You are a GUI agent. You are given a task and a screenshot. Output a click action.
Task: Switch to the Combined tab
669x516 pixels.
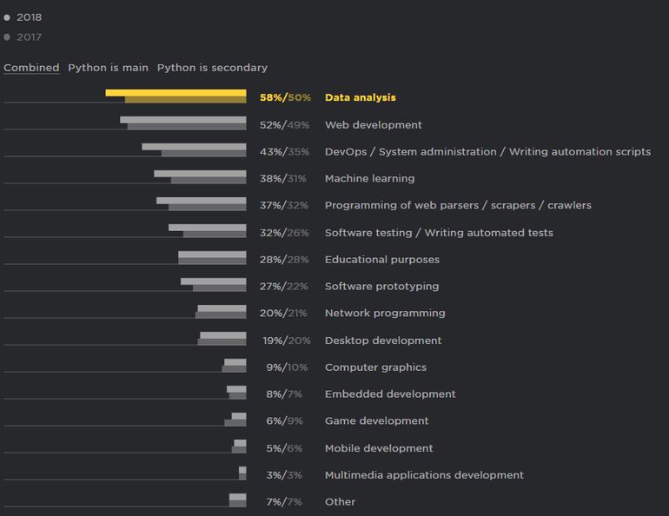point(31,68)
